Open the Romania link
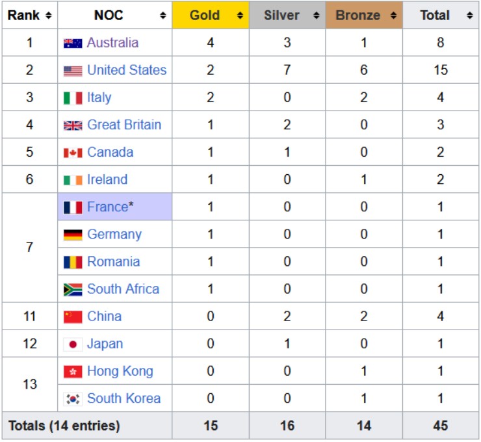The width and height of the screenshot is (481, 442). [x=113, y=262]
